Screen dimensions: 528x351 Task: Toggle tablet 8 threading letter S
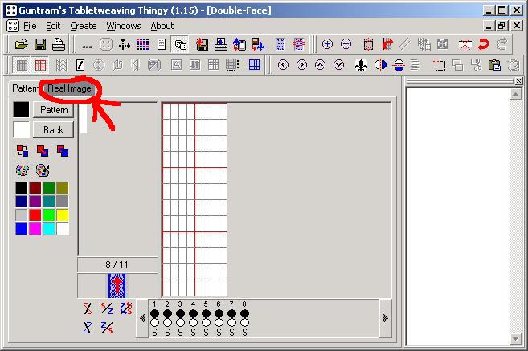244,333
